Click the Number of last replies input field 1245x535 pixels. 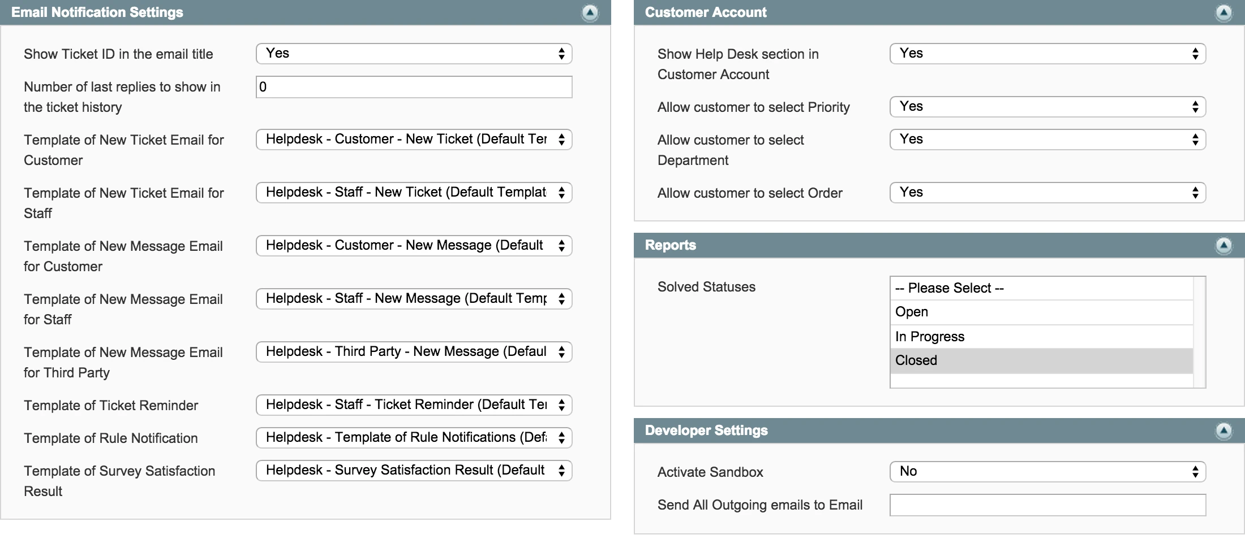(414, 87)
